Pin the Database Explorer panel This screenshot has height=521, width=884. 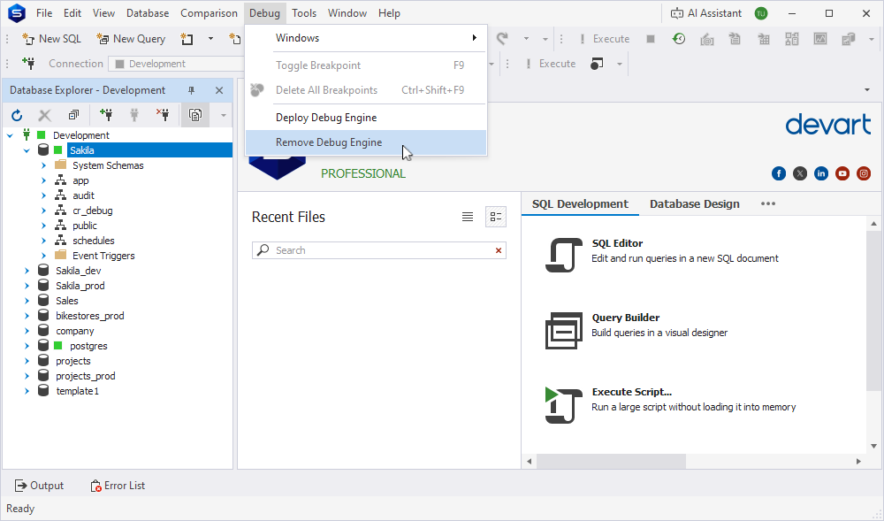tap(191, 90)
